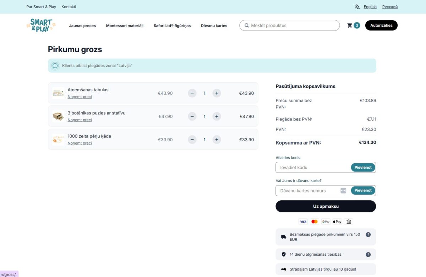Switch site language to English
426x277 pixels.
pyautogui.click(x=370, y=6)
